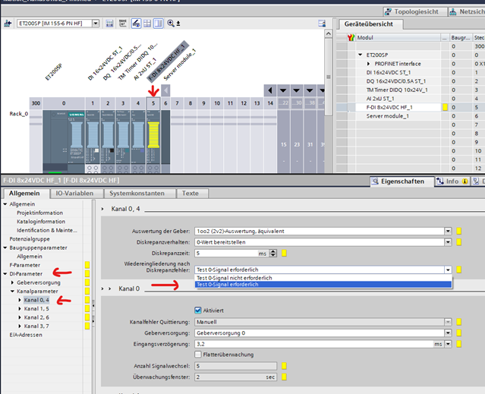Click the Eigenschaften tab icon
485x394 pixels.
pyautogui.click(x=376, y=181)
